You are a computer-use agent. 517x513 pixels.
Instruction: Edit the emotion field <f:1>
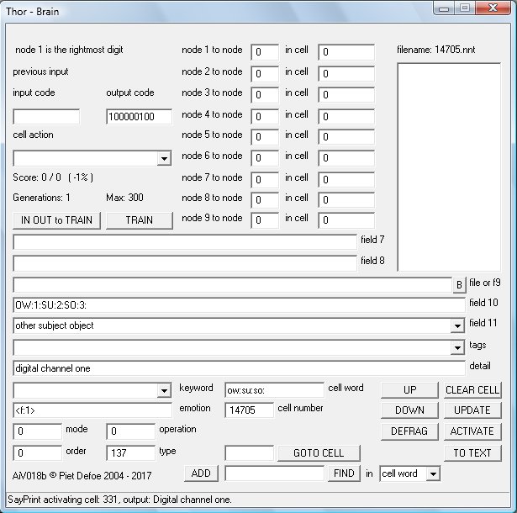(x=92, y=410)
